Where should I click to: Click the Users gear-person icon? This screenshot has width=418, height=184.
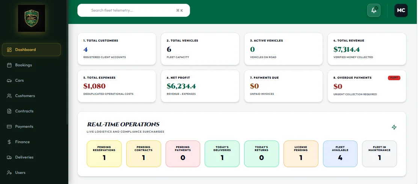point(9,172)
